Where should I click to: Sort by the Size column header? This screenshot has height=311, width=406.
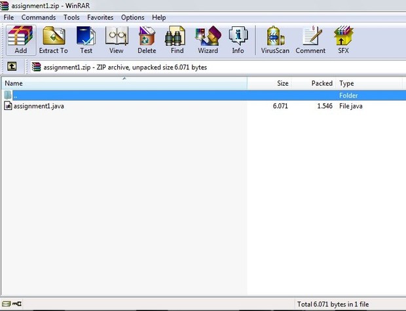(x=270, y=83)
